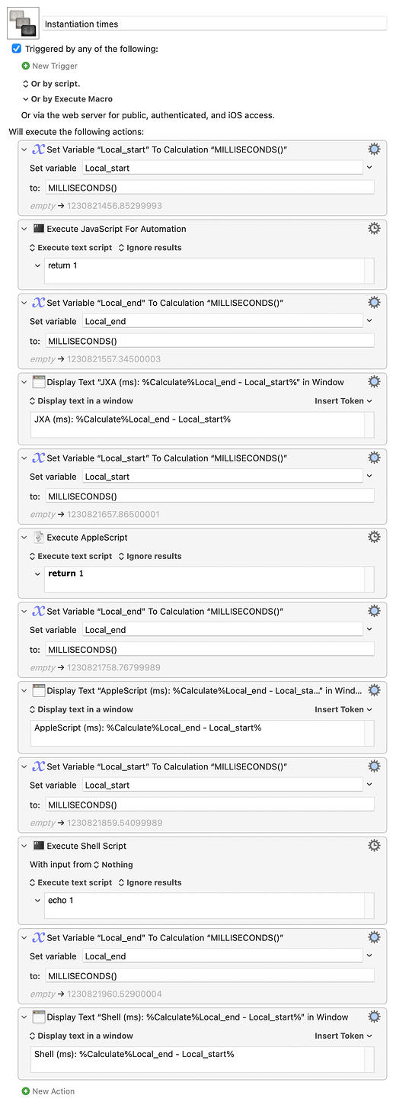Click the Or via the web server text

(x=148, y=116)
